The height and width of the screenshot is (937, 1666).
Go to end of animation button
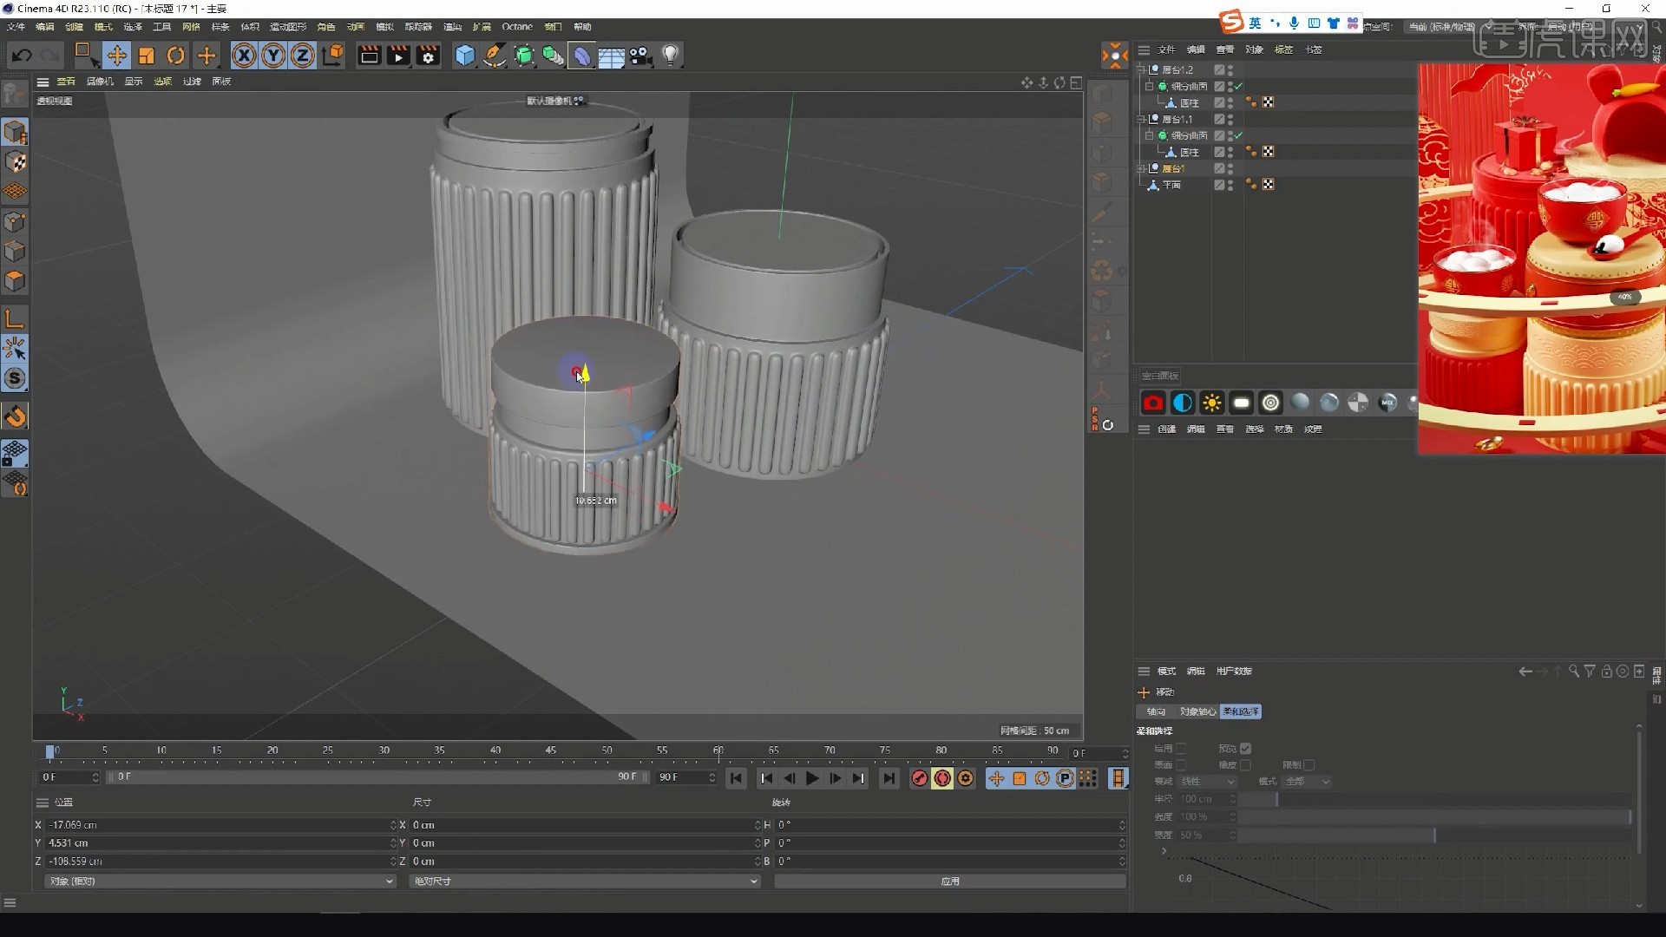pyautogui.click(x=889, y=778)
